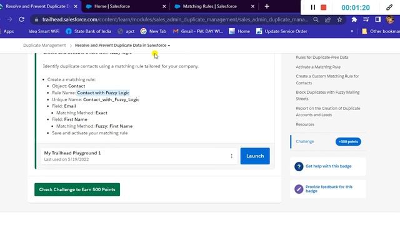Open the Idea Smart WiFi bookmark
400x225 pixels.
(44, 31)
